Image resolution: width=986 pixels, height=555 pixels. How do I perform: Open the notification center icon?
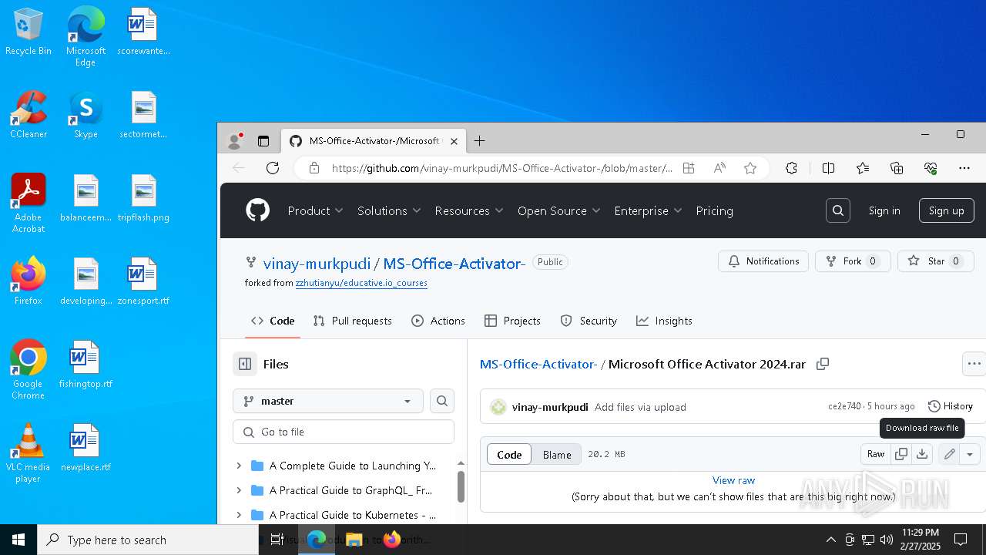pos(961,540)
